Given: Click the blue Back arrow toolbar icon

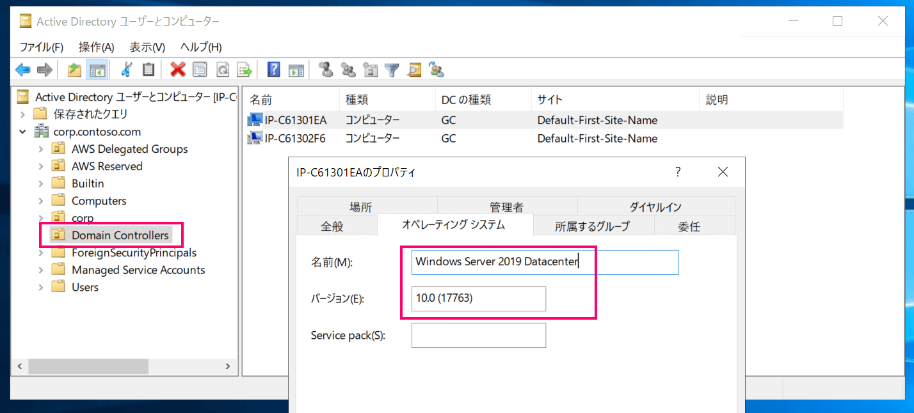Looking at the screenshot, I should pyautogui.click(x=23, y=70).
